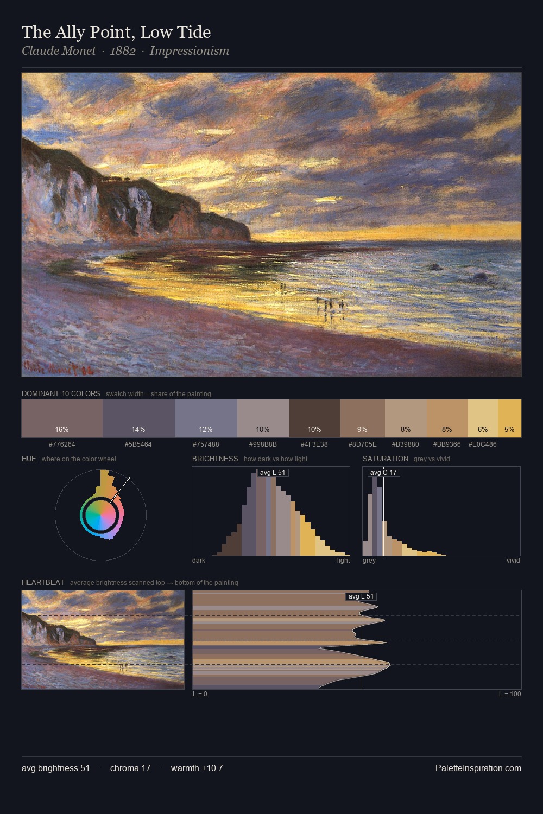Click the hex code #757488
The image size is (543, 814).
[x=206, y=444]
